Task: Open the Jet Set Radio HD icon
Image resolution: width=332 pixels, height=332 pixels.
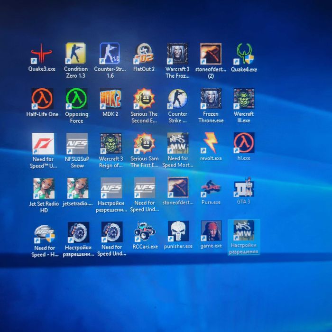Action: pos(43,188)
